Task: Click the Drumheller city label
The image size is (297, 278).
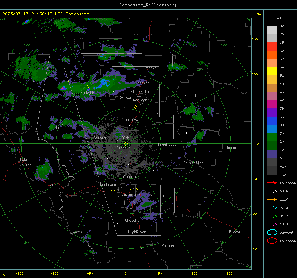Action: [x=193, y=163]
